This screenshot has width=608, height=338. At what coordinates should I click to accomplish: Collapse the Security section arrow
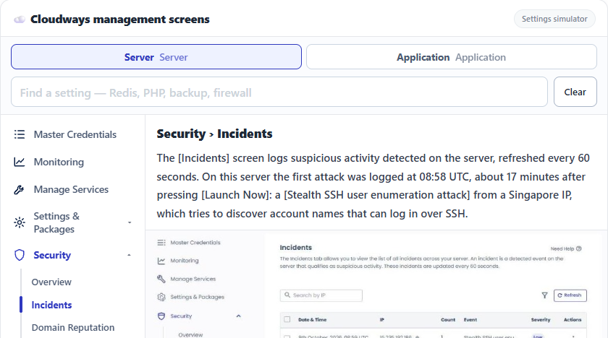click(129, 255)
